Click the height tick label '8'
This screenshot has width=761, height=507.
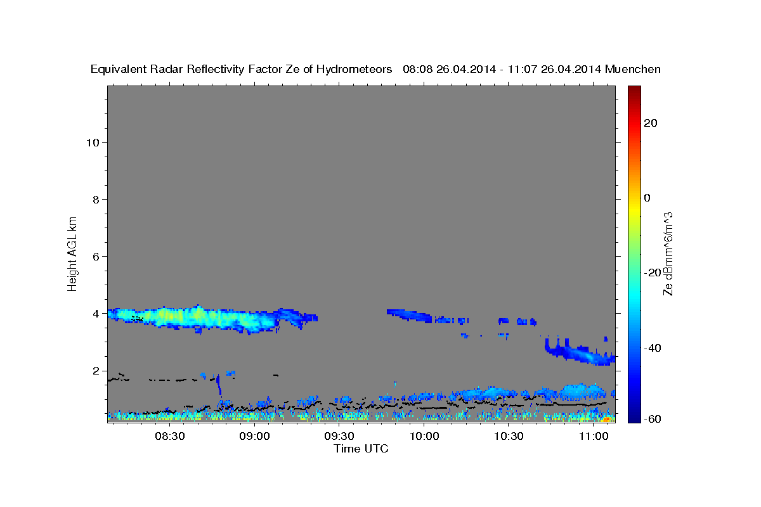[96, 199]
